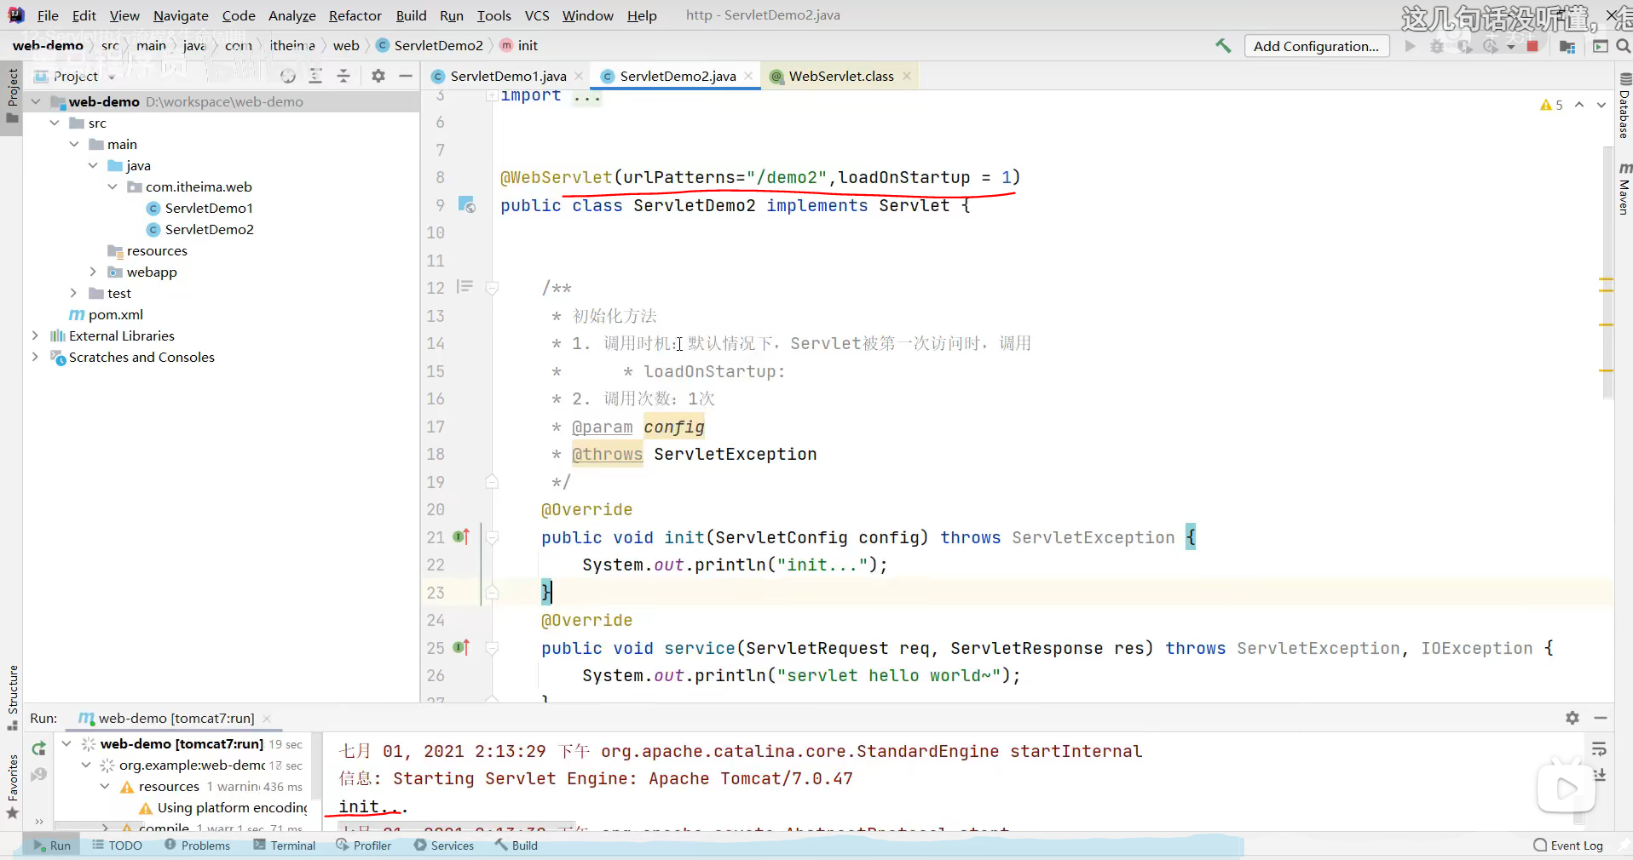Open the Run panel settings gear
Viewport: 1633px width, 860px height.
[1572, 718]
